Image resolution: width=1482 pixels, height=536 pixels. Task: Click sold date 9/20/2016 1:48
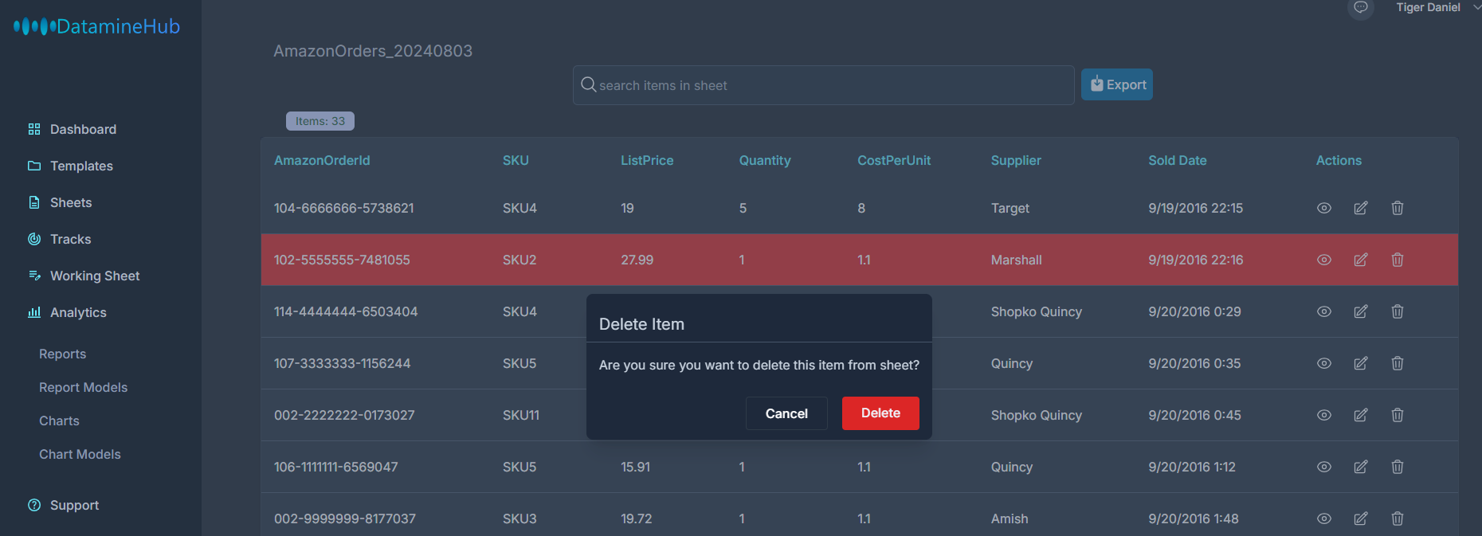coord(1194,518)
